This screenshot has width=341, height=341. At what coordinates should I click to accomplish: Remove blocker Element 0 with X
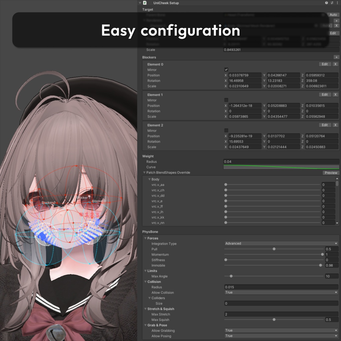point(335,64)
